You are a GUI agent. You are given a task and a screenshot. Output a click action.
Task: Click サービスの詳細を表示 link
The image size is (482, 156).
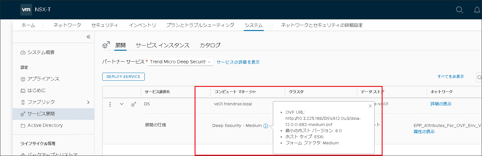pyautogui.click(x=238, y=62)
